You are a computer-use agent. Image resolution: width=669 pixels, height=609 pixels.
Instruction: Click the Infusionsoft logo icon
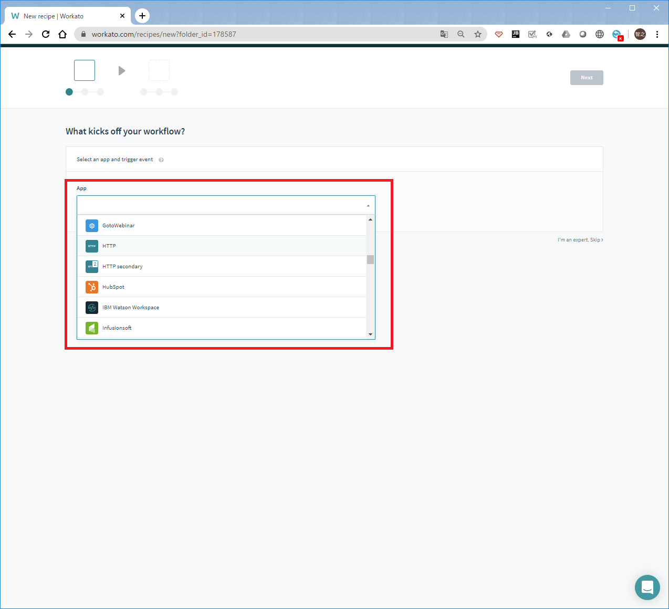[x=92, y=328]
